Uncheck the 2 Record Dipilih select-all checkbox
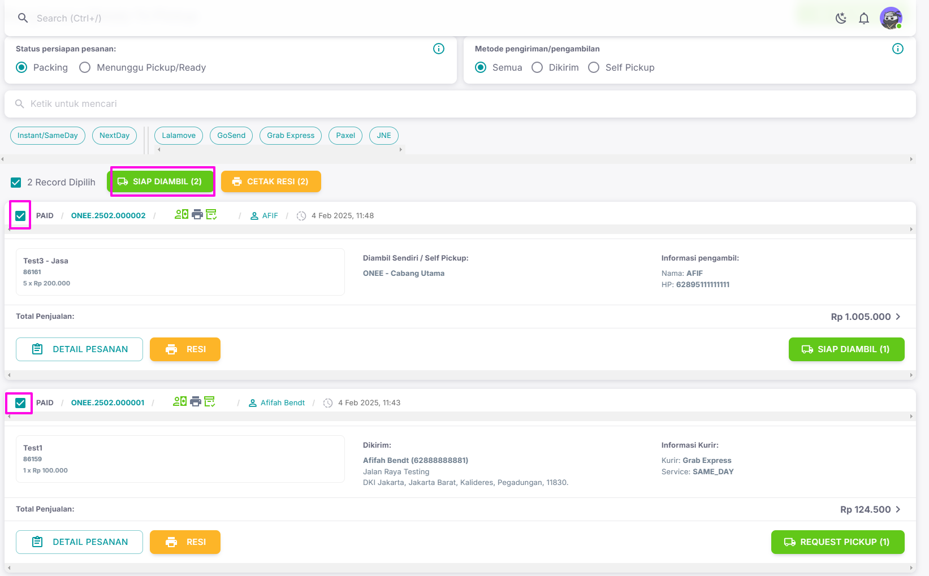 (16, 182)
